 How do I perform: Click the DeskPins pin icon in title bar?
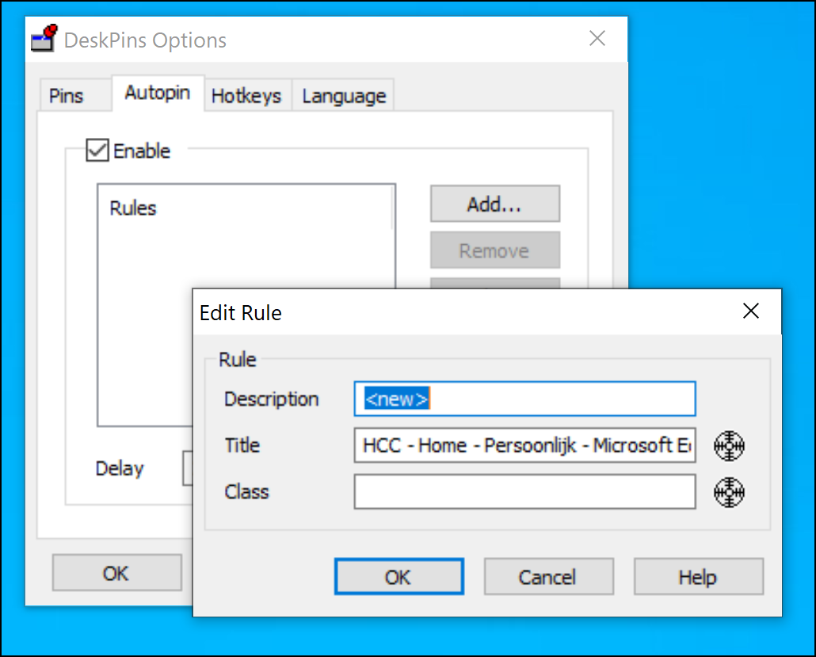(44, 39)
